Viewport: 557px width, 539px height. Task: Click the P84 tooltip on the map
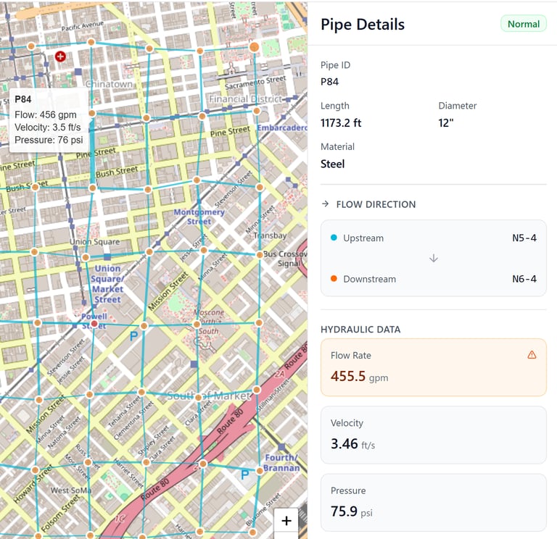[x=49, y=120]
